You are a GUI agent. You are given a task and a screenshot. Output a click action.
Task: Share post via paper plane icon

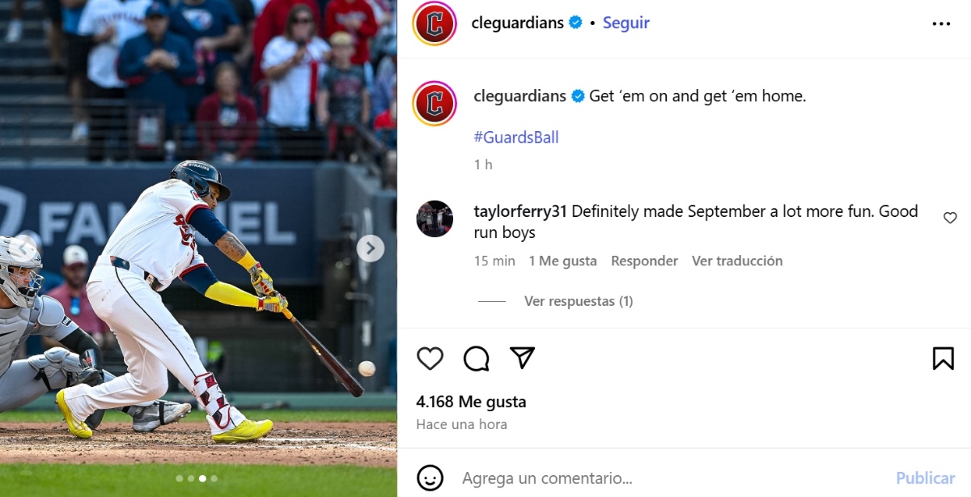[x=523, y=357]
